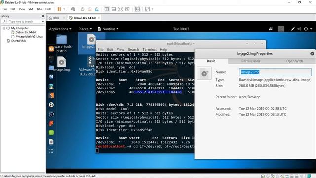Open the Applications menu in guest

coord(60,29)
